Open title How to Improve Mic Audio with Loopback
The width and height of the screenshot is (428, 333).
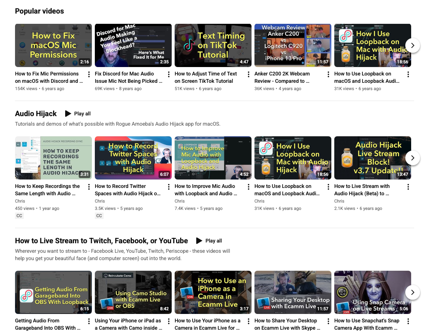pos(206,190)
